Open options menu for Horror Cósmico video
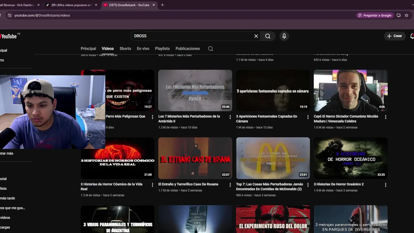The width and height of the screenshot is (414, 233). pos(152,185)
